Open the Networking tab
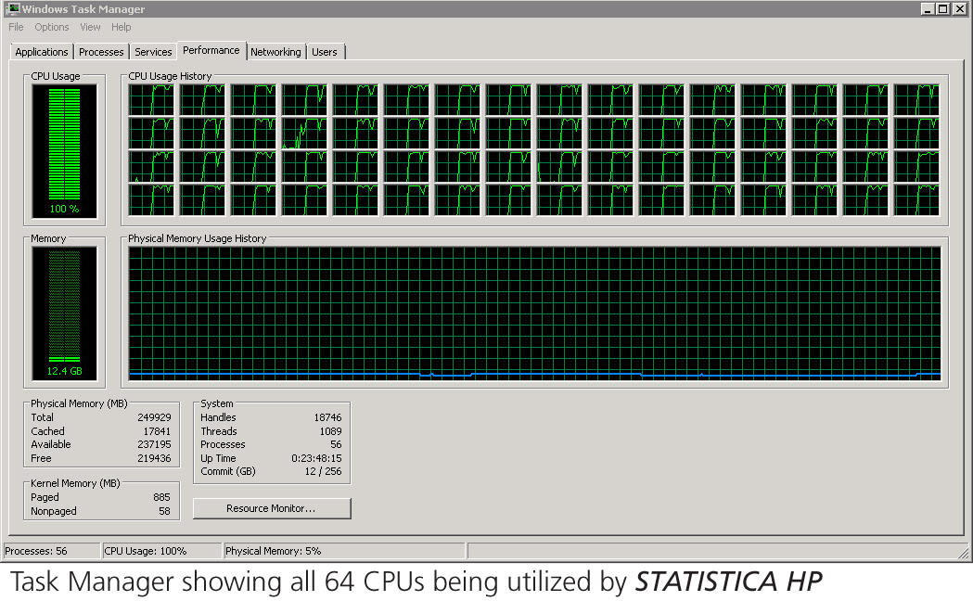This screenshot has width=973, height=601. [275, 51]
